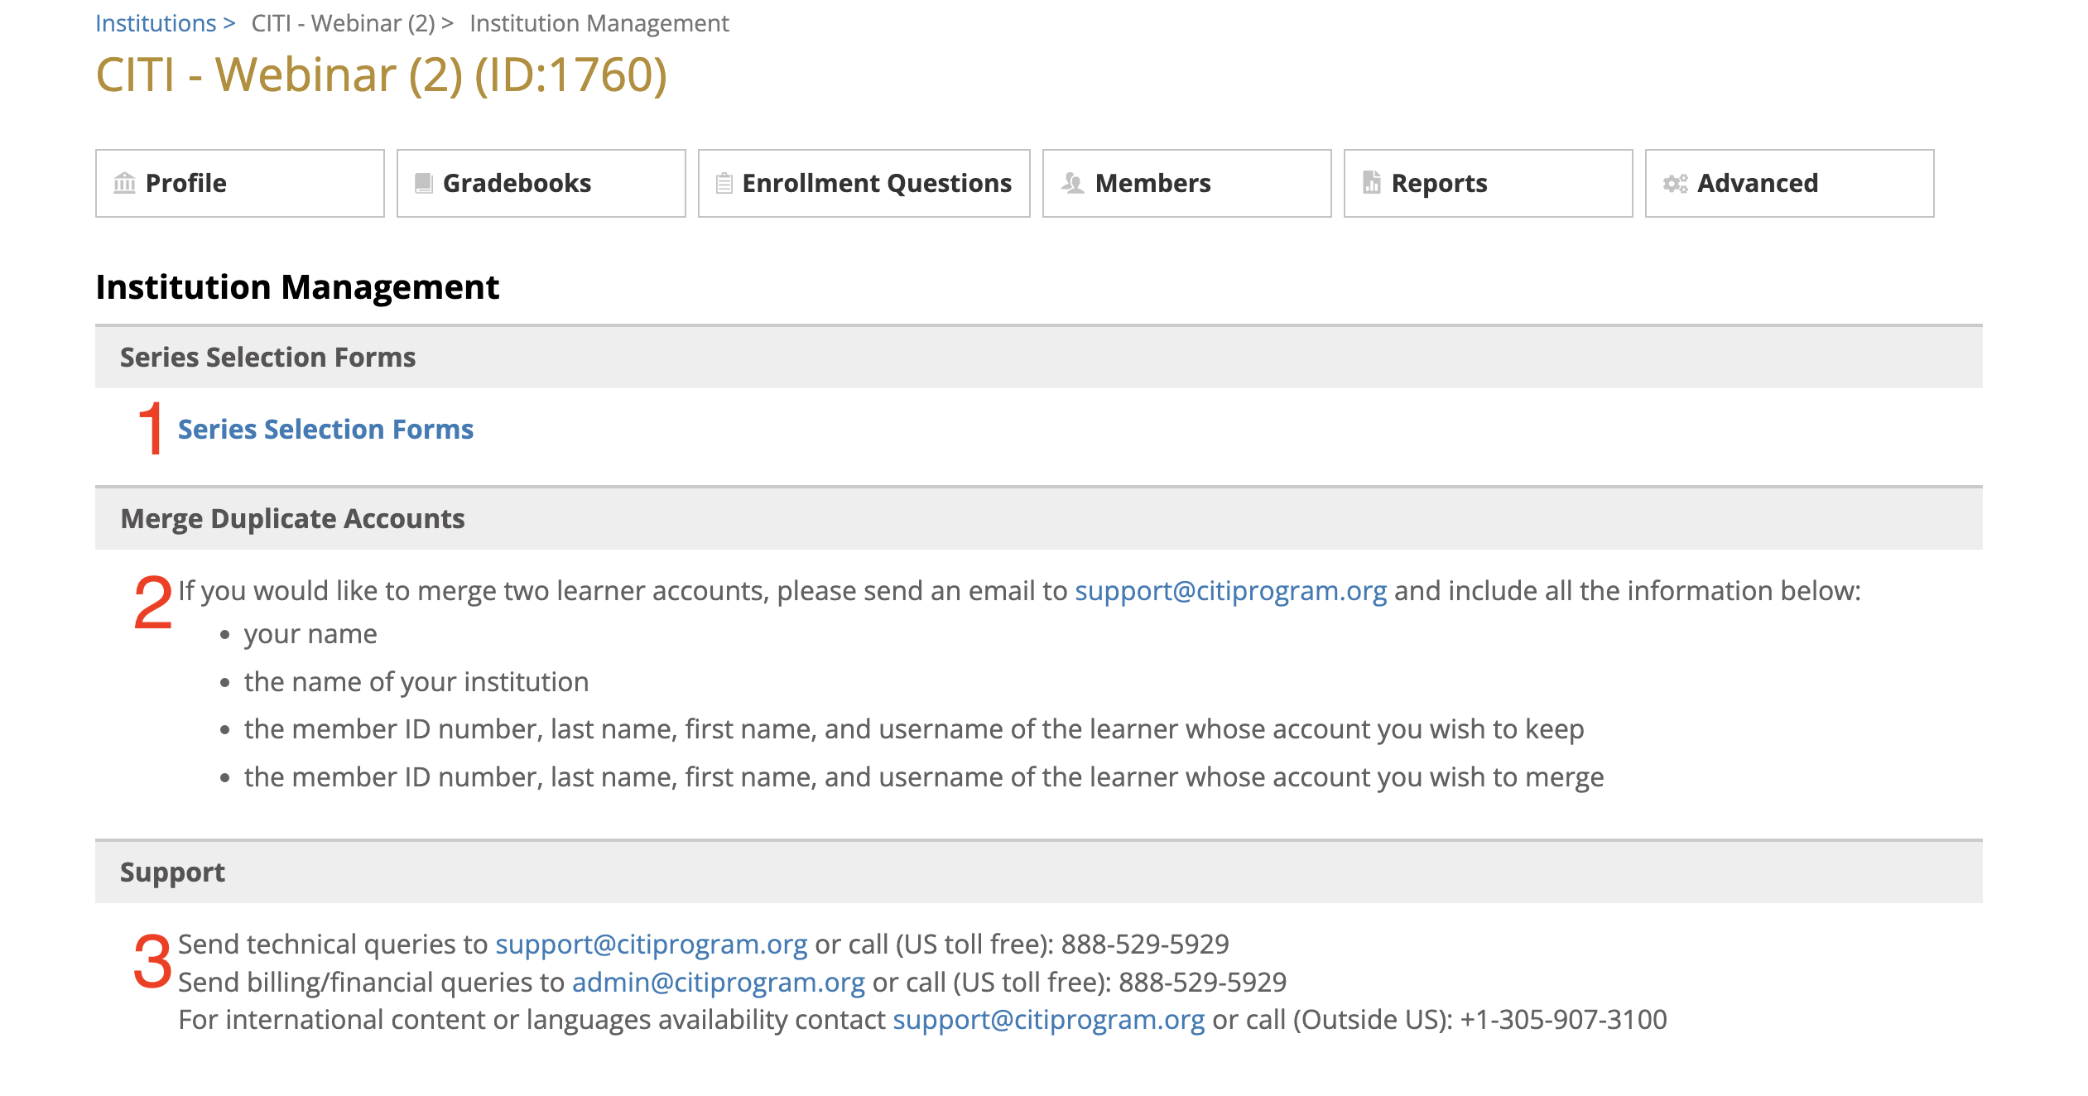This screenshot has height=1096, width=2088.
Task: Select the Advanced tab
Action: pyautogui.click(x=1790, y=183)
